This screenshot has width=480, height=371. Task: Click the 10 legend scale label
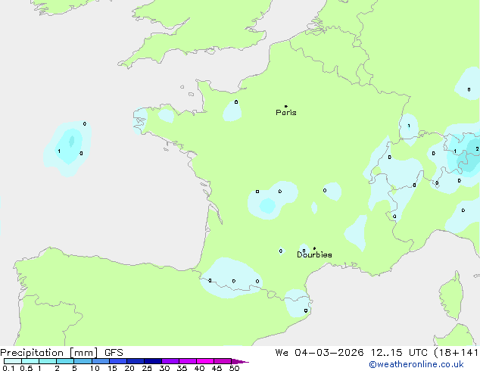click(x=95, y=368)
